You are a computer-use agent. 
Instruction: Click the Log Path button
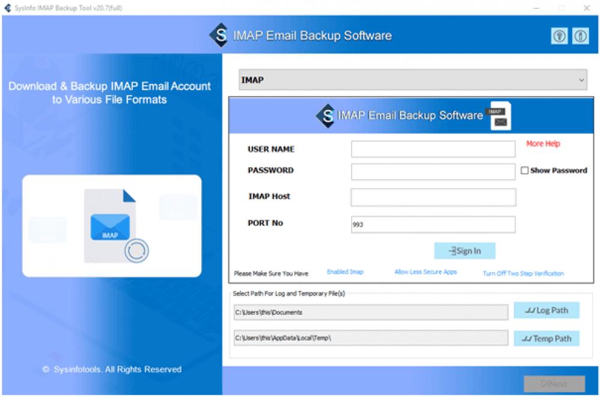(x=546, y=310)
